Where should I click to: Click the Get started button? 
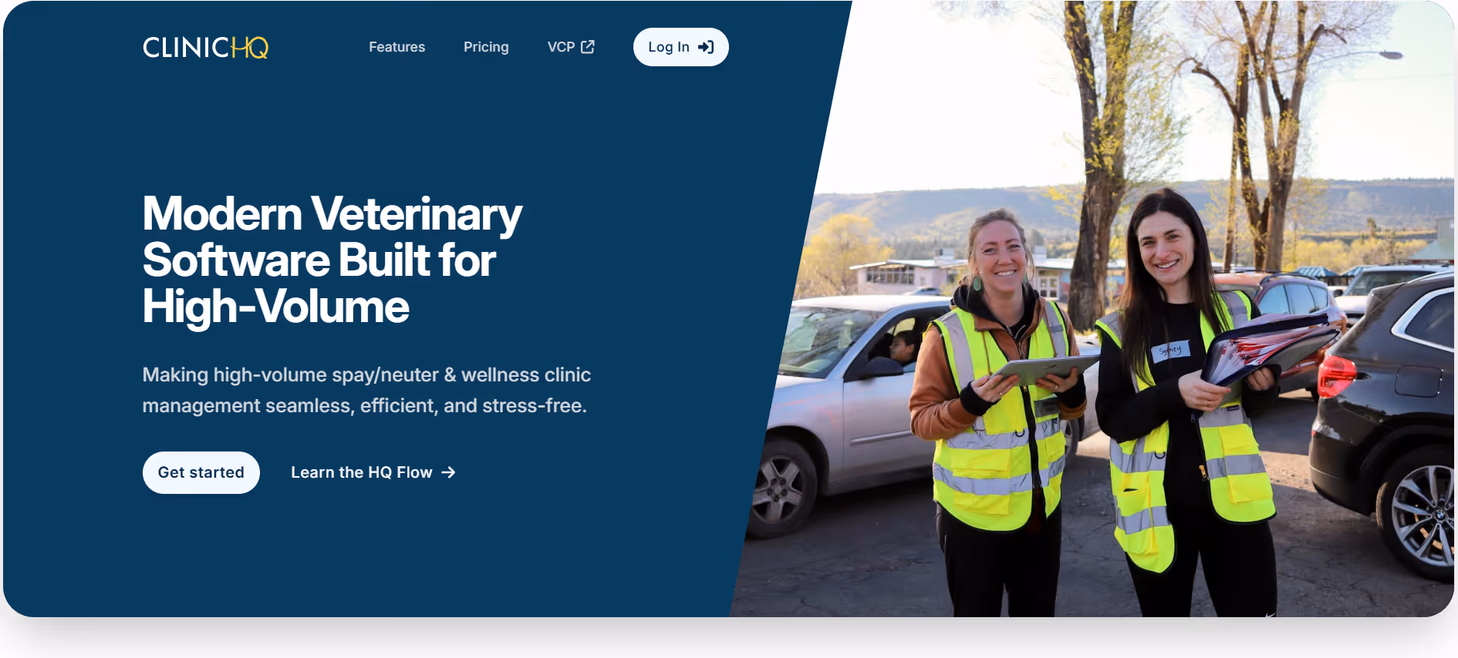point(201,472)
